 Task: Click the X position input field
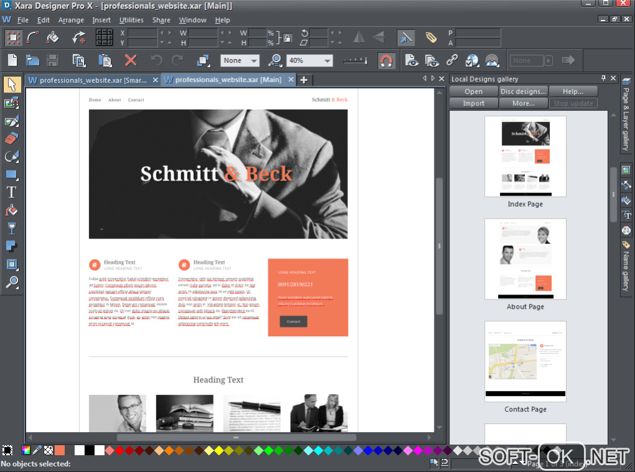click(143, 33)
